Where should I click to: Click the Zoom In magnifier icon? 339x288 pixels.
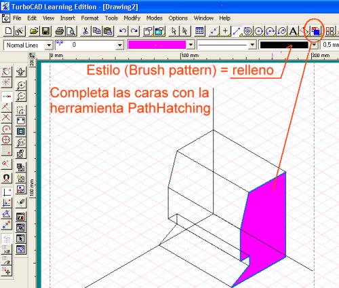(21, 85)
